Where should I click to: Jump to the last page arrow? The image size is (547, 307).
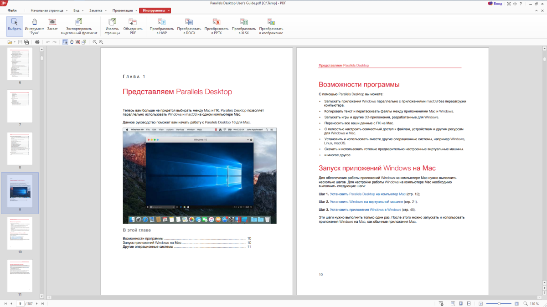pos(43,303)
